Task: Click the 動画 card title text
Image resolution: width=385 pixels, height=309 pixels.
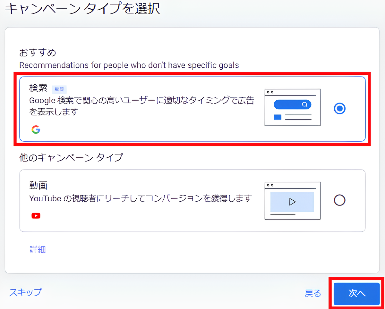Action: tap(38, 185)
